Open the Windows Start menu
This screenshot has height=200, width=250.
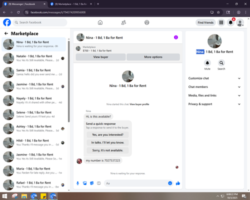(4, 196)
